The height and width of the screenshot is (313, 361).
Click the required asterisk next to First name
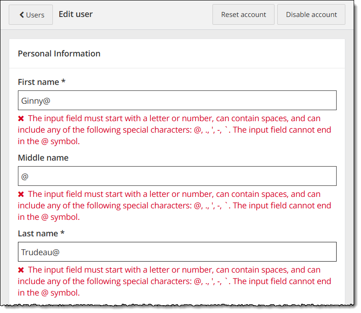coord(63,81)
